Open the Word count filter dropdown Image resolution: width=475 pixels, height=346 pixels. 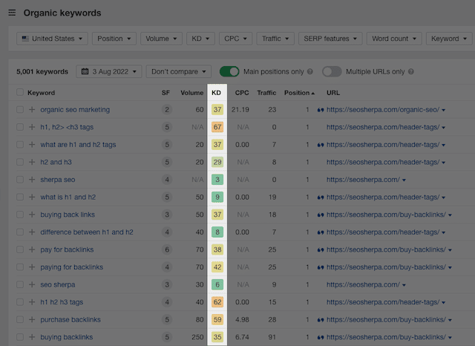(394, 39)
